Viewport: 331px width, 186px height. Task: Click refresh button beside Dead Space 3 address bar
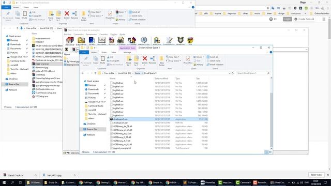(233, 73)
